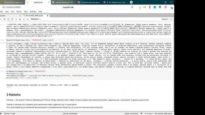The width and height of the screenshot is (205, 115).
Task: Close the JupyterLab browser tab
Action: pyautogui.click(x=48, y=2)
